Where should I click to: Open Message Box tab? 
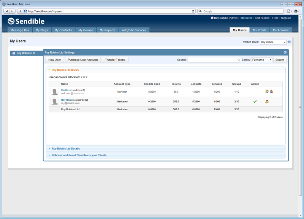[20, 30]
